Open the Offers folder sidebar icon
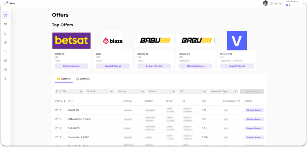The width and height of the screenshot is (307, 147). 5,15
